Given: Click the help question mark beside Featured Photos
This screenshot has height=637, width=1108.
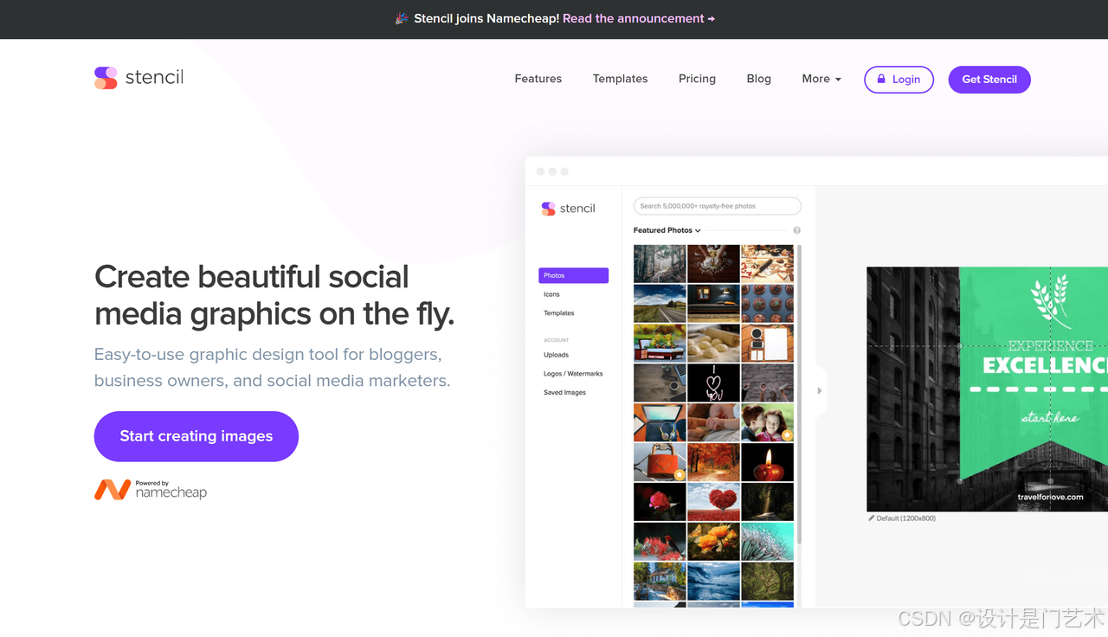Looking at the screenshot, I should coord(796,230).
